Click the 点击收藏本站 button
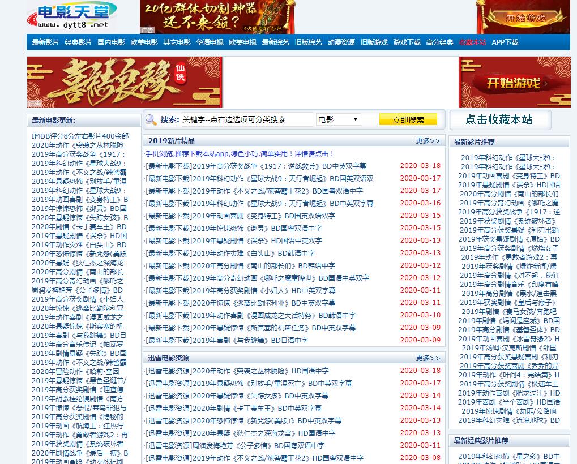The width and height of the screenshot is (577, 464). click(499, 120)
